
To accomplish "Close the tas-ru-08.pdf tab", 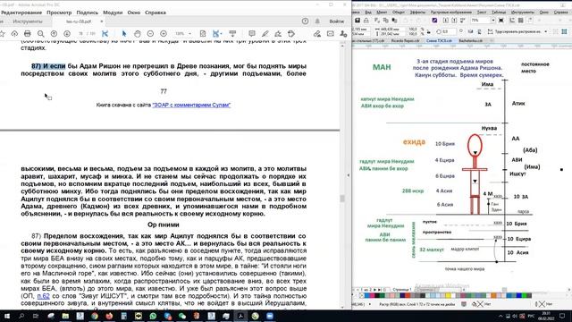I will pyautogui.click(x=101, y=21).
